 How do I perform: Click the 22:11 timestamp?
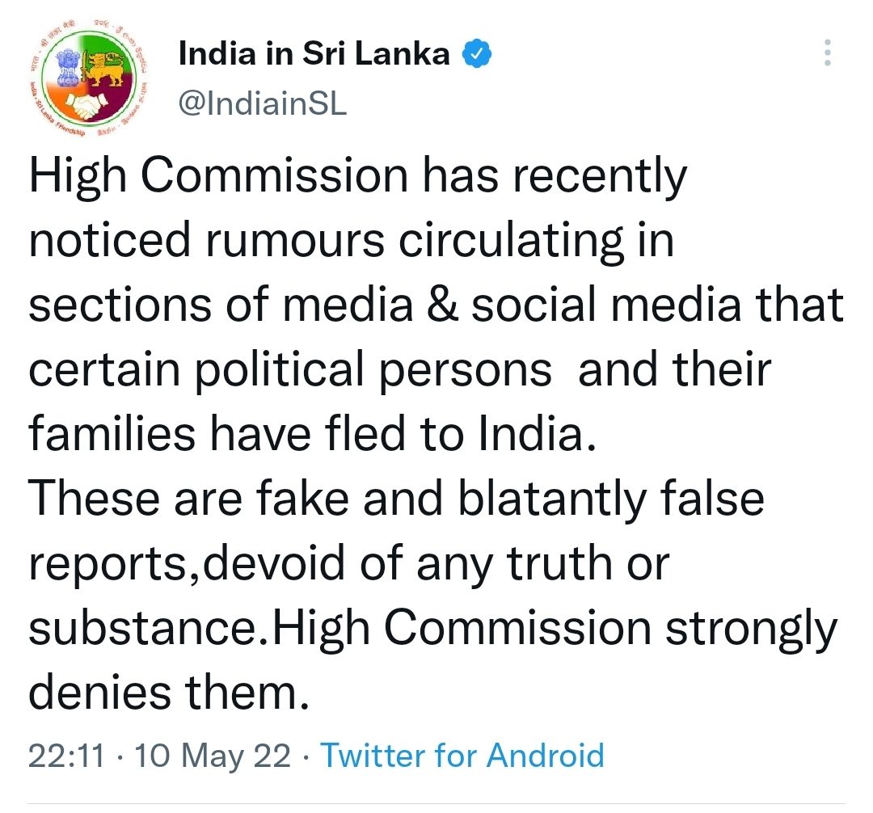pos(67,756)
